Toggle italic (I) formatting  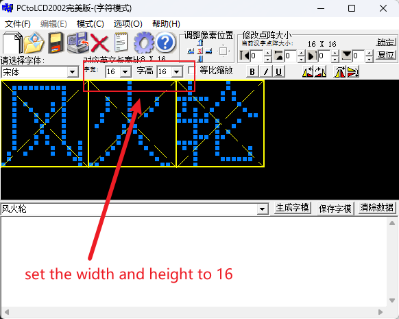[x=266, y=72]
